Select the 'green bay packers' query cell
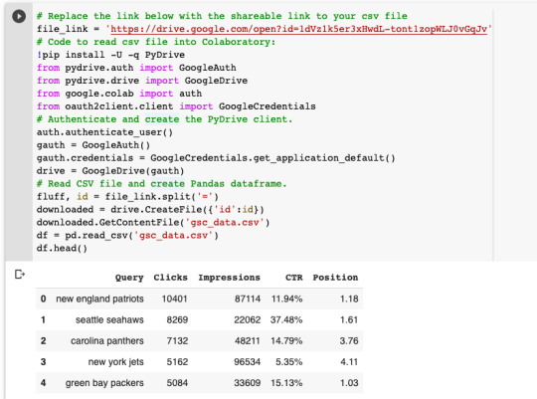This screenshot has height=399, width=537. (104, 383)
